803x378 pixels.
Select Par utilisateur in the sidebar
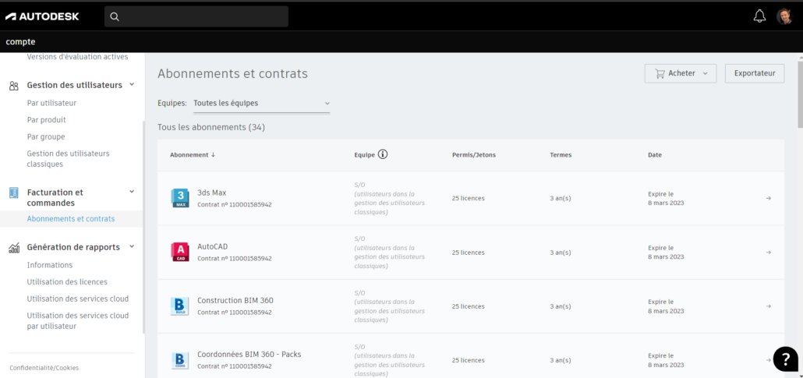tap(51, 103)
